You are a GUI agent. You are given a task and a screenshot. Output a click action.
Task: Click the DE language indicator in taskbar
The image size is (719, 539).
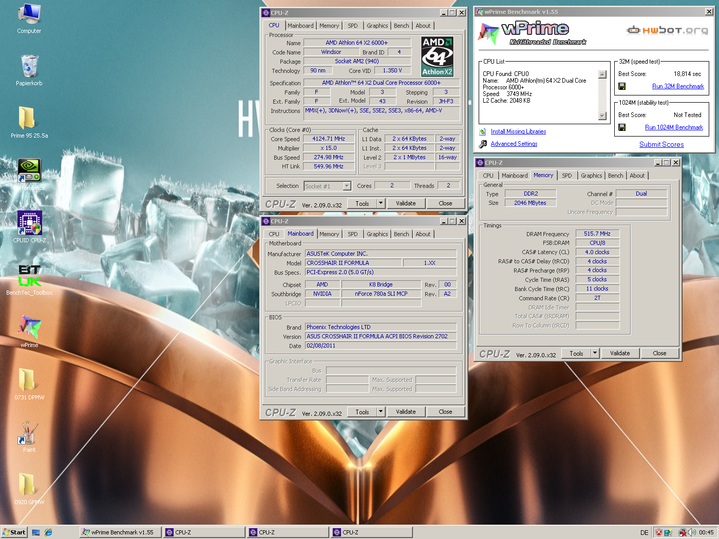644,532
